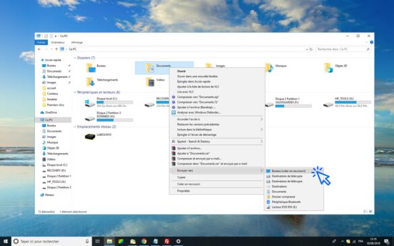Click Compresser vers "Documents.zip" Bandizip entry
The width and height of the screenshot is (394, 246).
pyautogui.click(x=198, y=97)
